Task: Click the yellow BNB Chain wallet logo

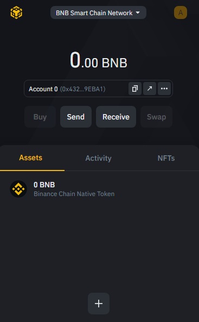Action: 16,12
